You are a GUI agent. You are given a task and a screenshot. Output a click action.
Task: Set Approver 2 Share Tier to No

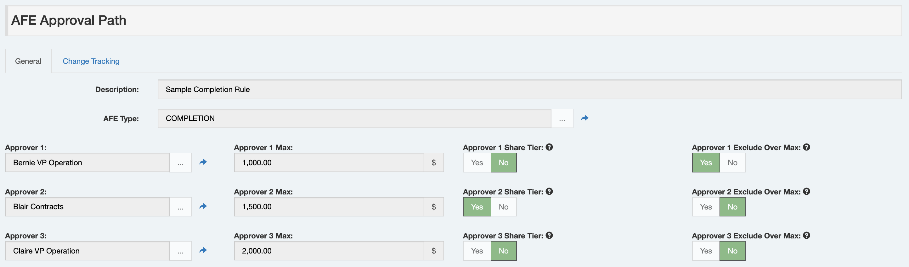pyautogui.click(x=503, y=207)
